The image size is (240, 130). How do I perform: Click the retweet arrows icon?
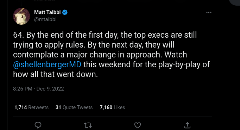[x=88, y=125]
